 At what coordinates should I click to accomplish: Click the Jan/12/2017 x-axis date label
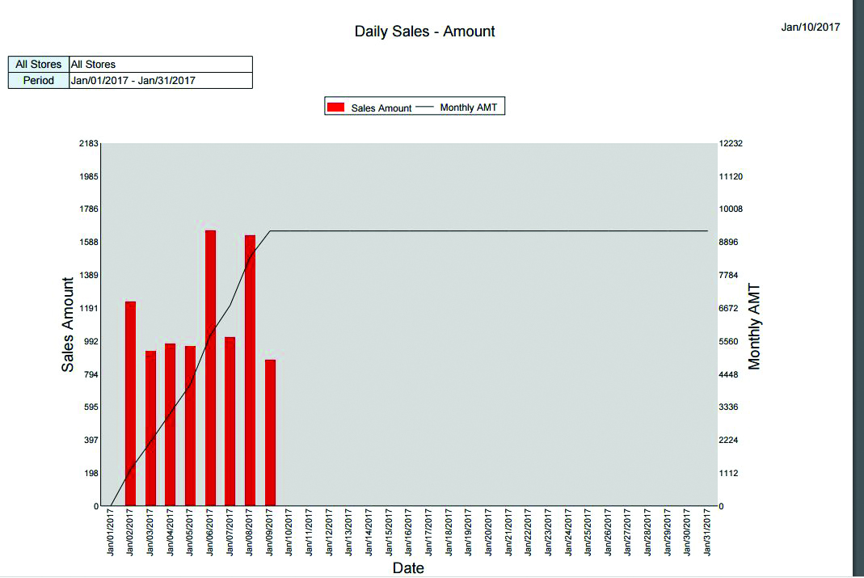tap(329, 532)
